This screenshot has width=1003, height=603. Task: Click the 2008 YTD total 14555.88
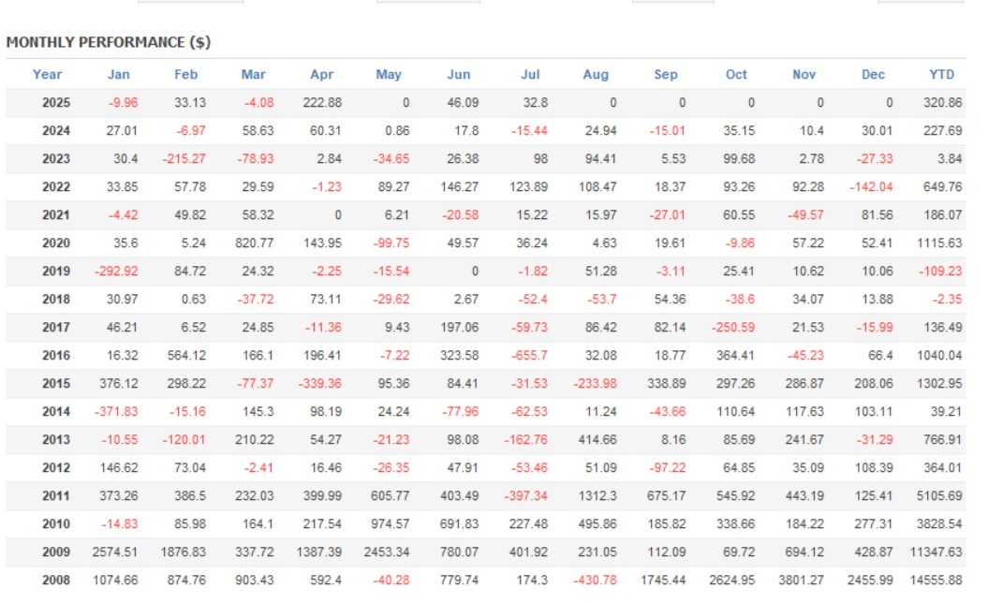(x=937, y=581)
